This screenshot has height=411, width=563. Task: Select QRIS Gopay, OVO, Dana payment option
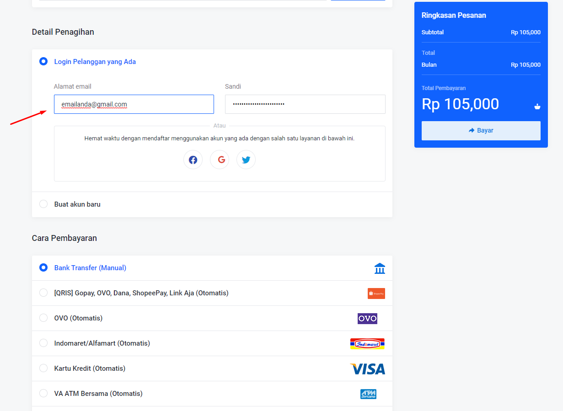coord(43,293)
